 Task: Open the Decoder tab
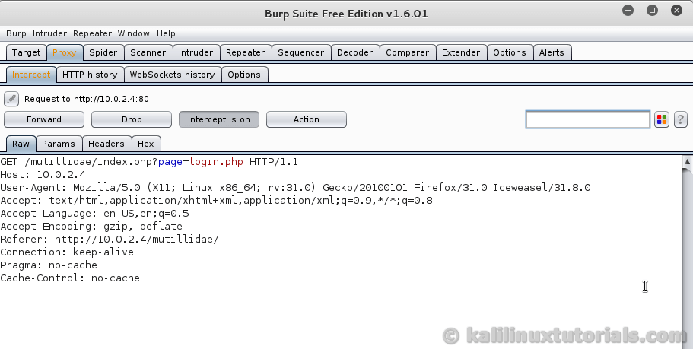(x=354, y=52)
